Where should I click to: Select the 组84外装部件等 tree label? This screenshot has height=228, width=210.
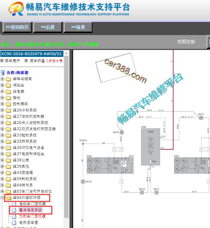27,197
